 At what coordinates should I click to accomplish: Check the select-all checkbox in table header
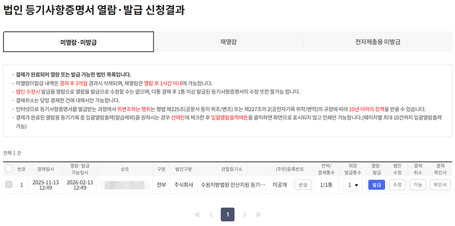tap(9, 168)
